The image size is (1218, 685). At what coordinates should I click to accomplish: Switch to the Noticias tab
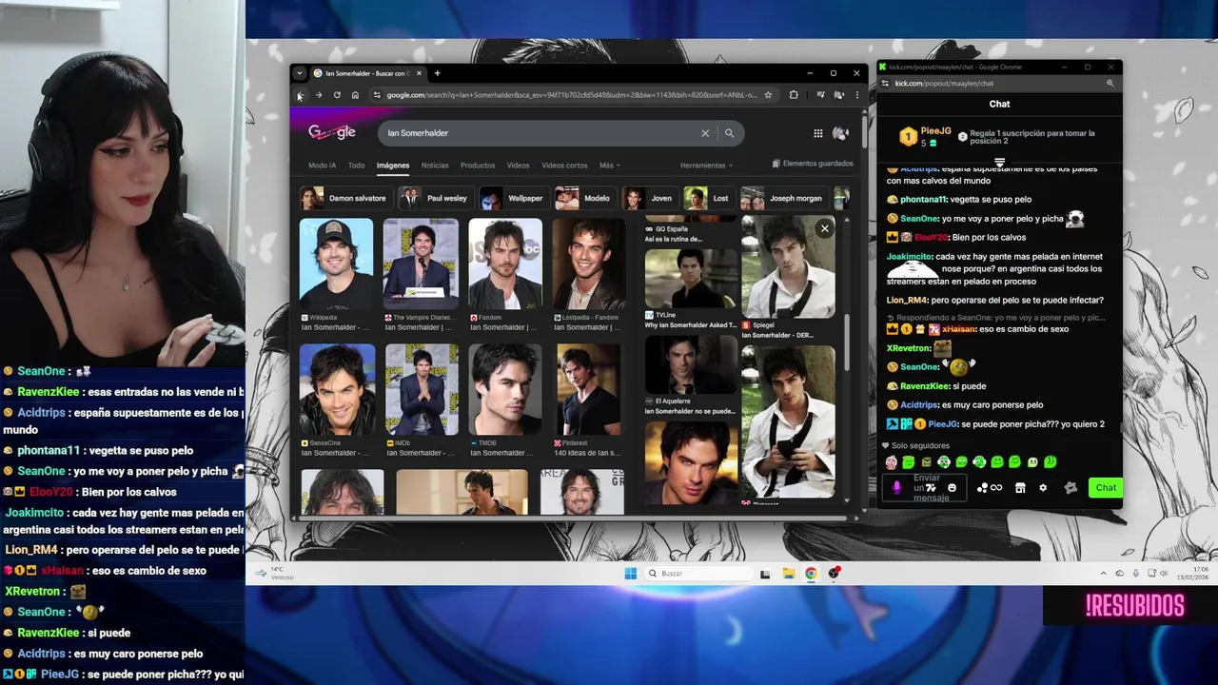(x=435, y=166)
